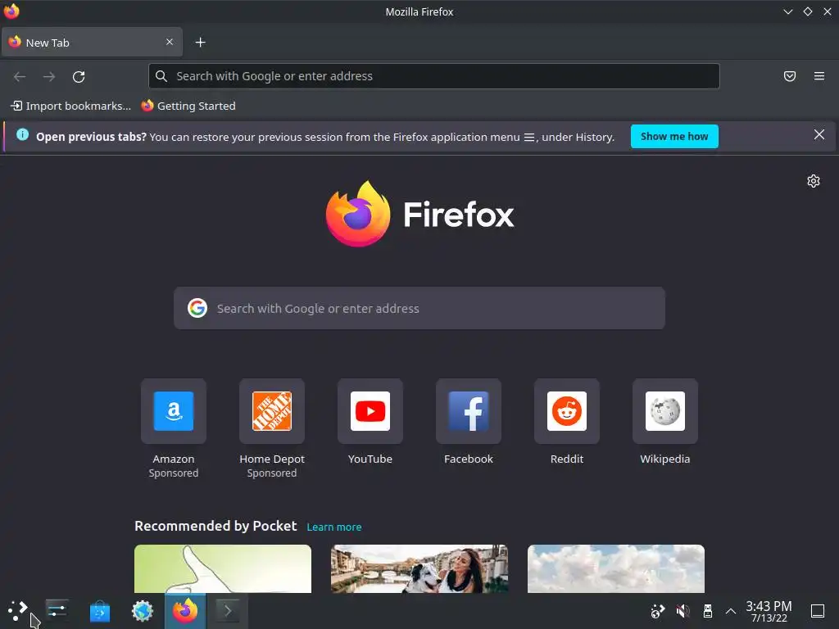Close the New Tab tab
839x629 pixels.
(x=170, y=42)
